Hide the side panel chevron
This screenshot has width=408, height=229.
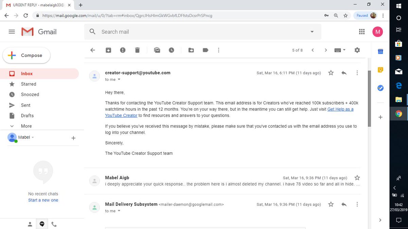point(380,220)
